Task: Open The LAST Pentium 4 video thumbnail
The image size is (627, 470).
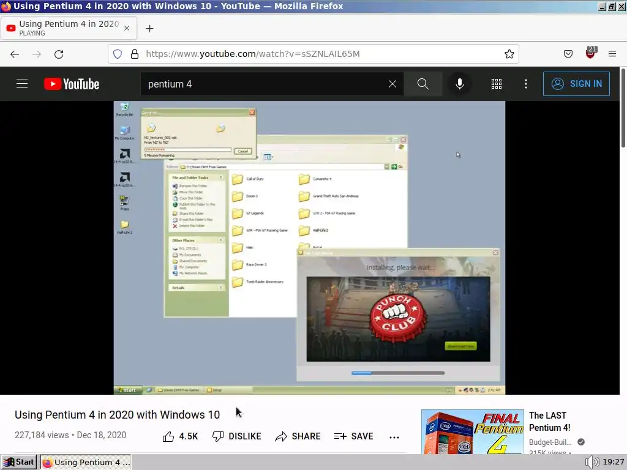Action: tap(472, 431)
